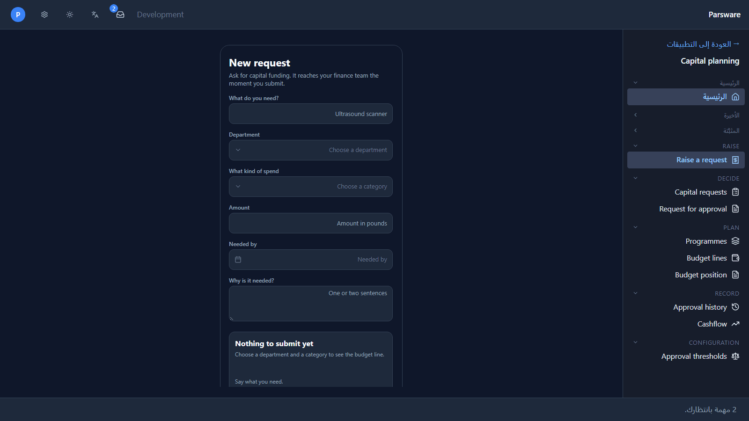
Task: Open the Choose a department dropdown
Action: click(311, 150)
